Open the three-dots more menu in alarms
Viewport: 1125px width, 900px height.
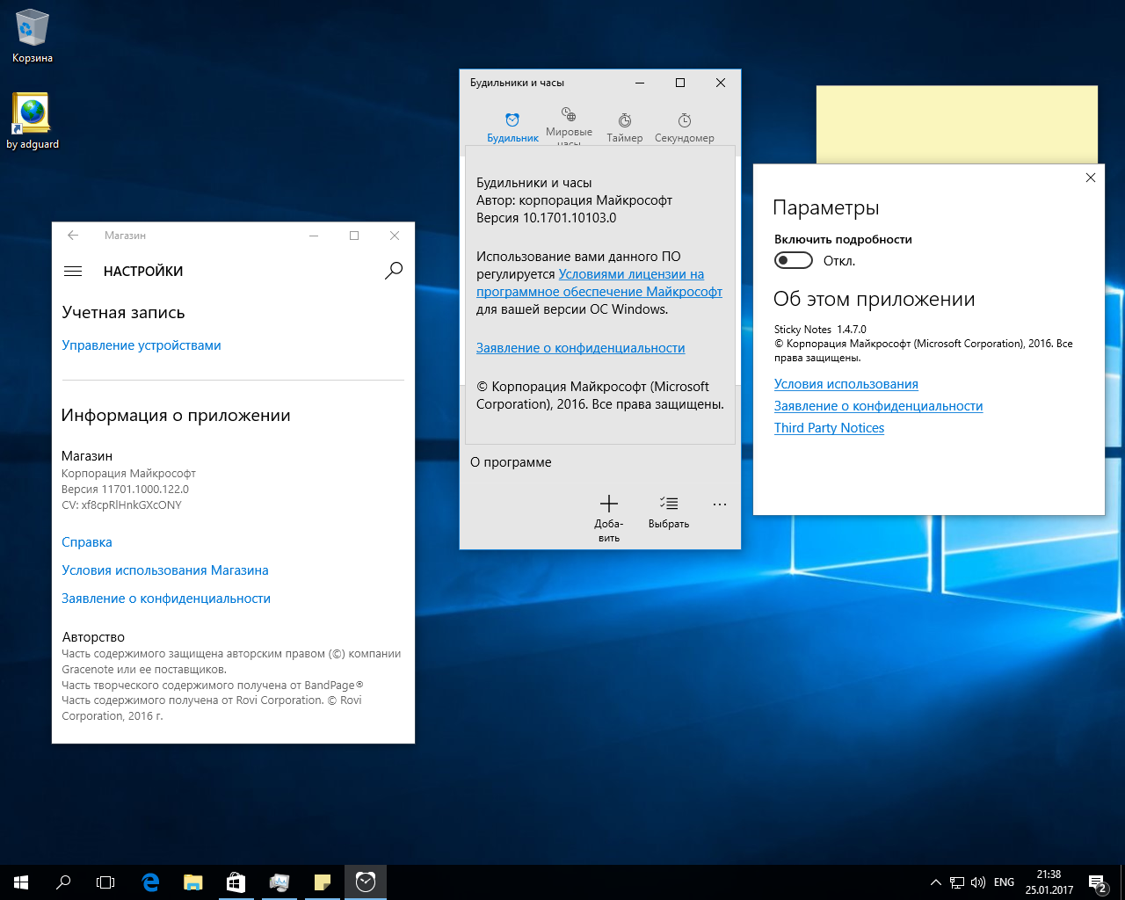[x=720, y=504]
